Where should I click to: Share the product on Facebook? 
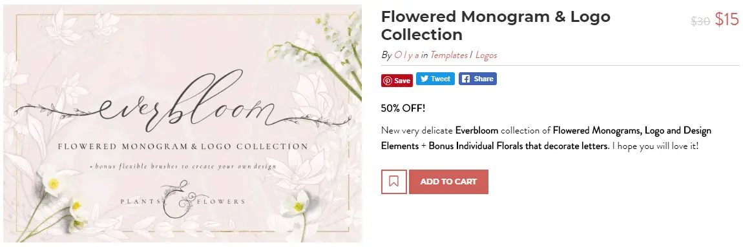pos(477,79)
